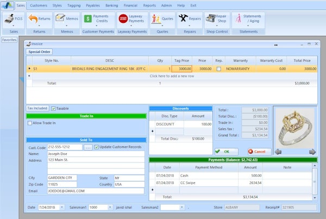The width and height of the screenshot is (326, 219).
Task: Open the Layaway Payments icon
Action: tap(123, 20)
